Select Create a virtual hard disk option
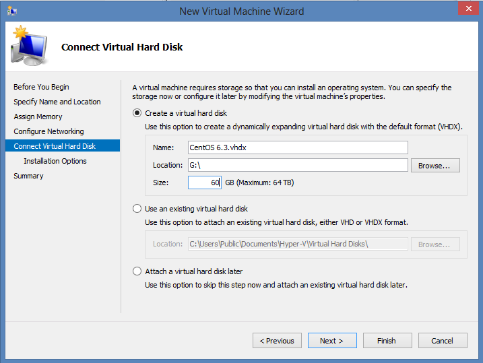The height and width of the screenshot is (363, 483). 138,113
